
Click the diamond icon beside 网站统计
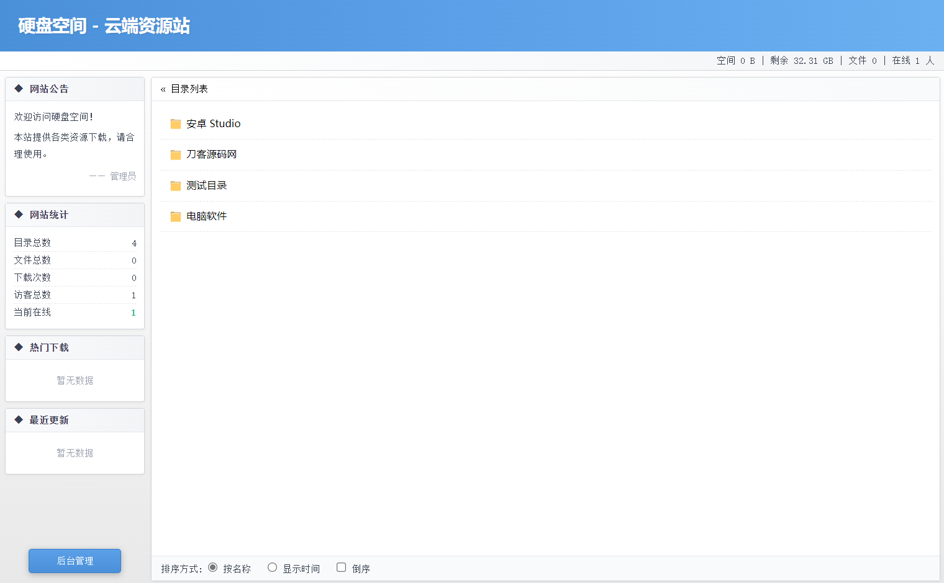click(17, 215)
